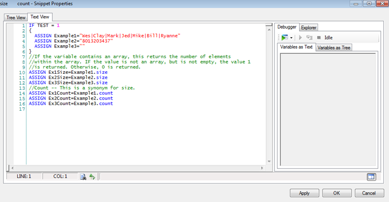Image resolution: width=389 pixels, height=202 pixels.
Task: Toggle the panel layout icon at bottom right
Action: (371, 177)
